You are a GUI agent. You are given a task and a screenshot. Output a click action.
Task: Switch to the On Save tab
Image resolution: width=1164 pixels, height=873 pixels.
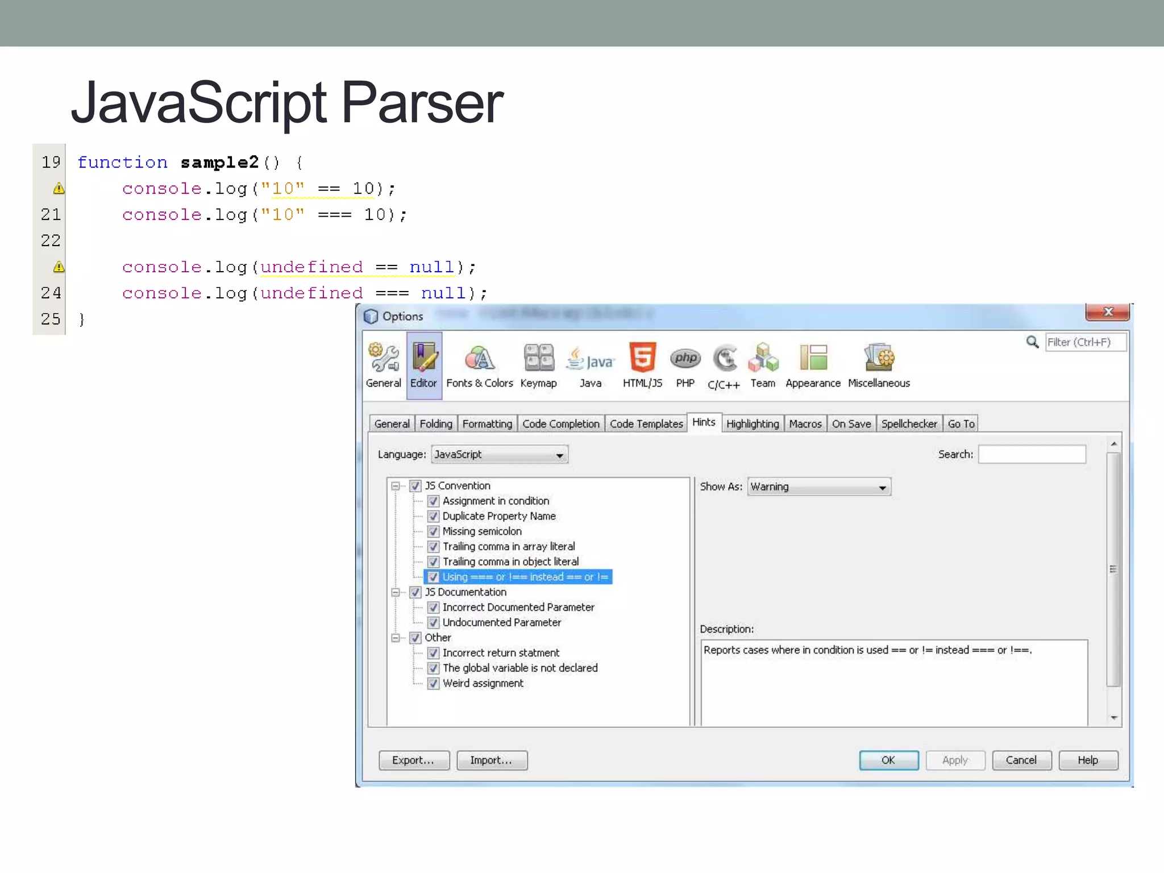851,424
